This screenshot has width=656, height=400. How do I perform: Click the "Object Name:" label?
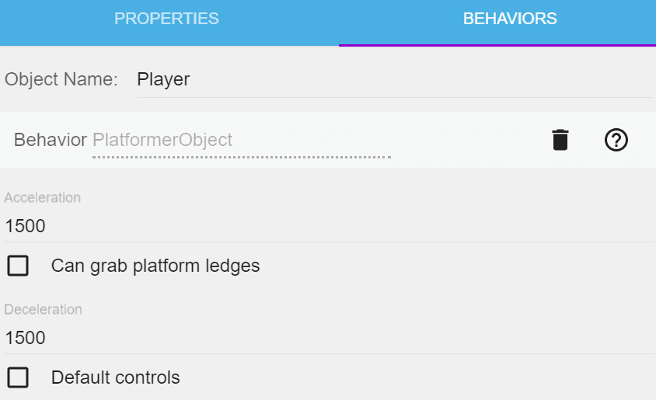tap(61, 79)
